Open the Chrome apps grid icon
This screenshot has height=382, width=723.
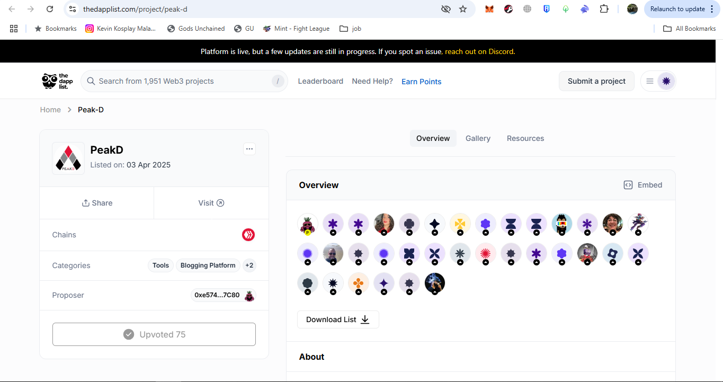click(14, 29)
